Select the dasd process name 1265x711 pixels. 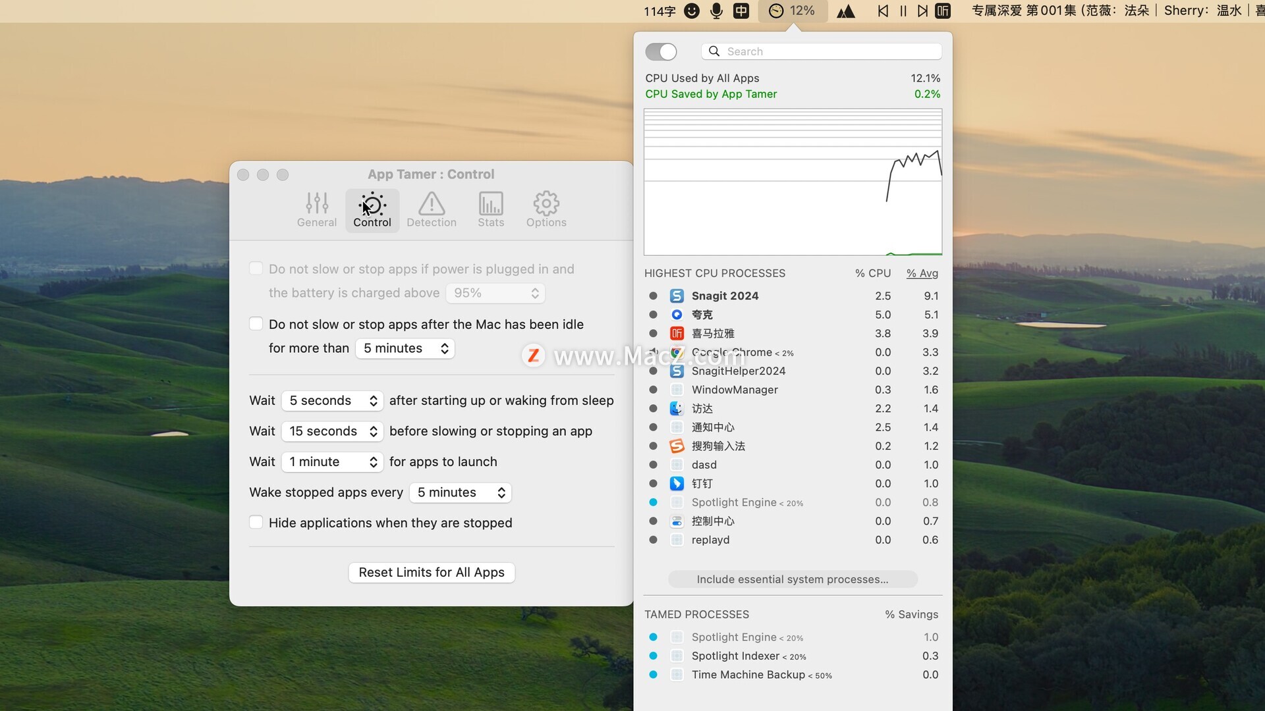(x=704, y=465)
